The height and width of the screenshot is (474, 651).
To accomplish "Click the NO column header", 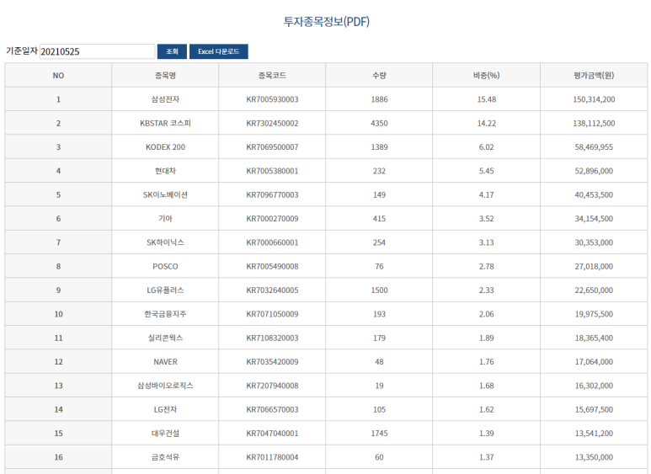I will [x=58, y=76].
